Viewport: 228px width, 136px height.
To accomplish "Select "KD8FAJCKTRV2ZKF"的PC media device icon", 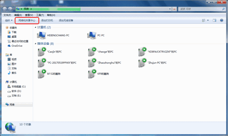I will click(x=142, y=52).
